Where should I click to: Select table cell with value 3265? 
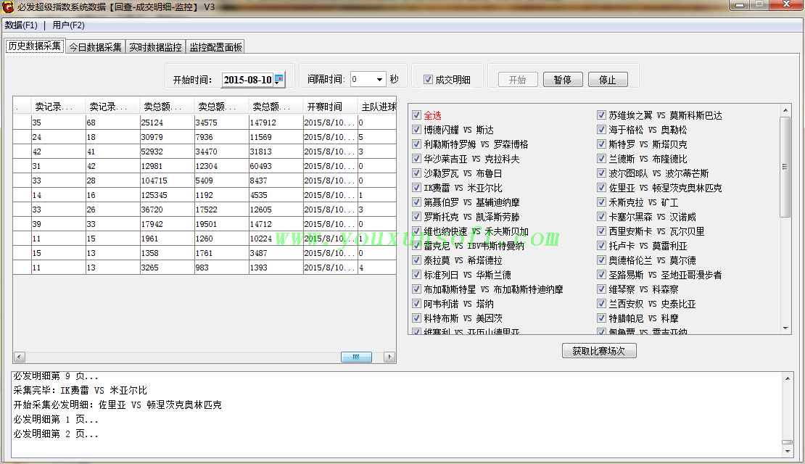point(167,268)
